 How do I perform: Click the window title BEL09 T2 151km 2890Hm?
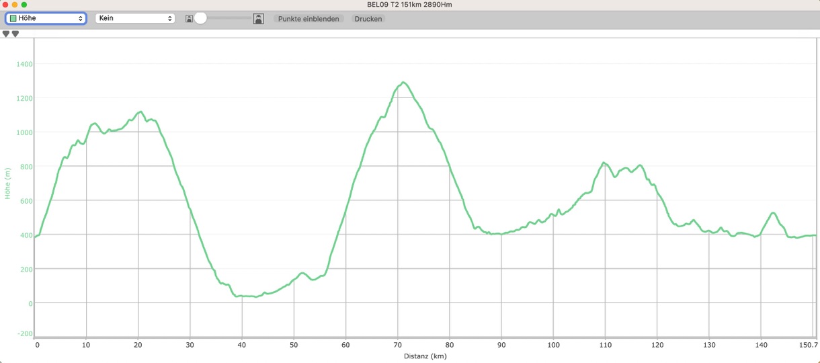409,5
